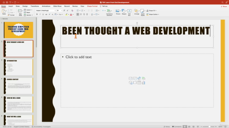
Task: Click the Save icon in the title bar
Action: pyautogui.click(x=7, y=2)
